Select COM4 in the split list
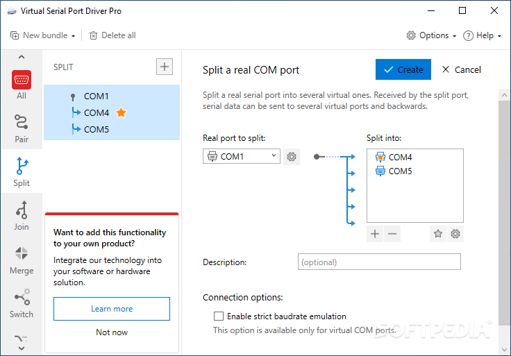The image size is (511, 356). [96, 113]
